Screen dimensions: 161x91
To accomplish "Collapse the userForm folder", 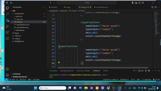I will coord(14,16).
